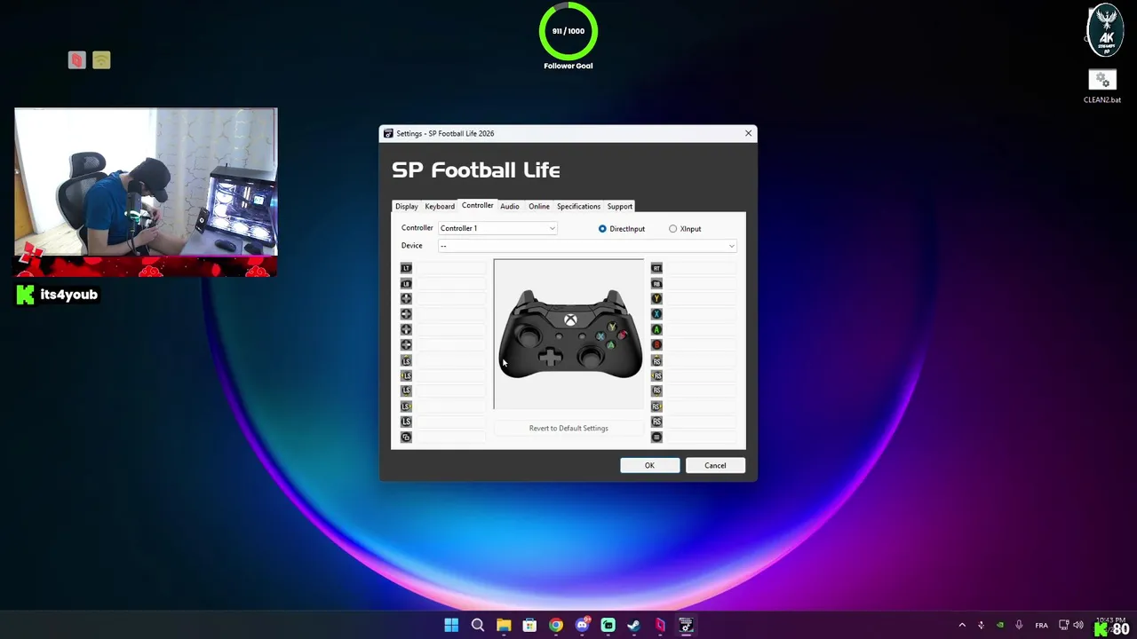
Task: Select the LS up-arrow stick icon
Action: pyautogui.click(x=406, y=360)
